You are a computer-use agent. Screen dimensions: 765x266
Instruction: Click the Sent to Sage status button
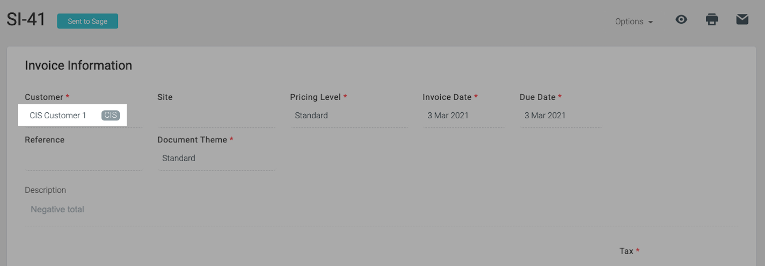88,21
